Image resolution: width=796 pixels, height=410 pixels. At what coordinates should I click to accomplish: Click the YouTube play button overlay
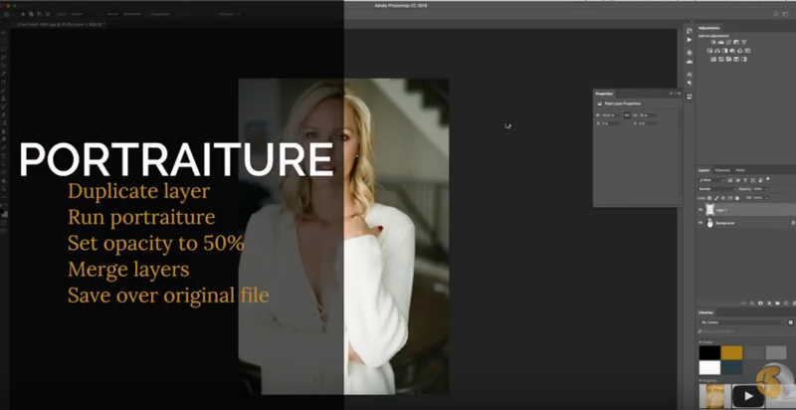tap(748, 396)
